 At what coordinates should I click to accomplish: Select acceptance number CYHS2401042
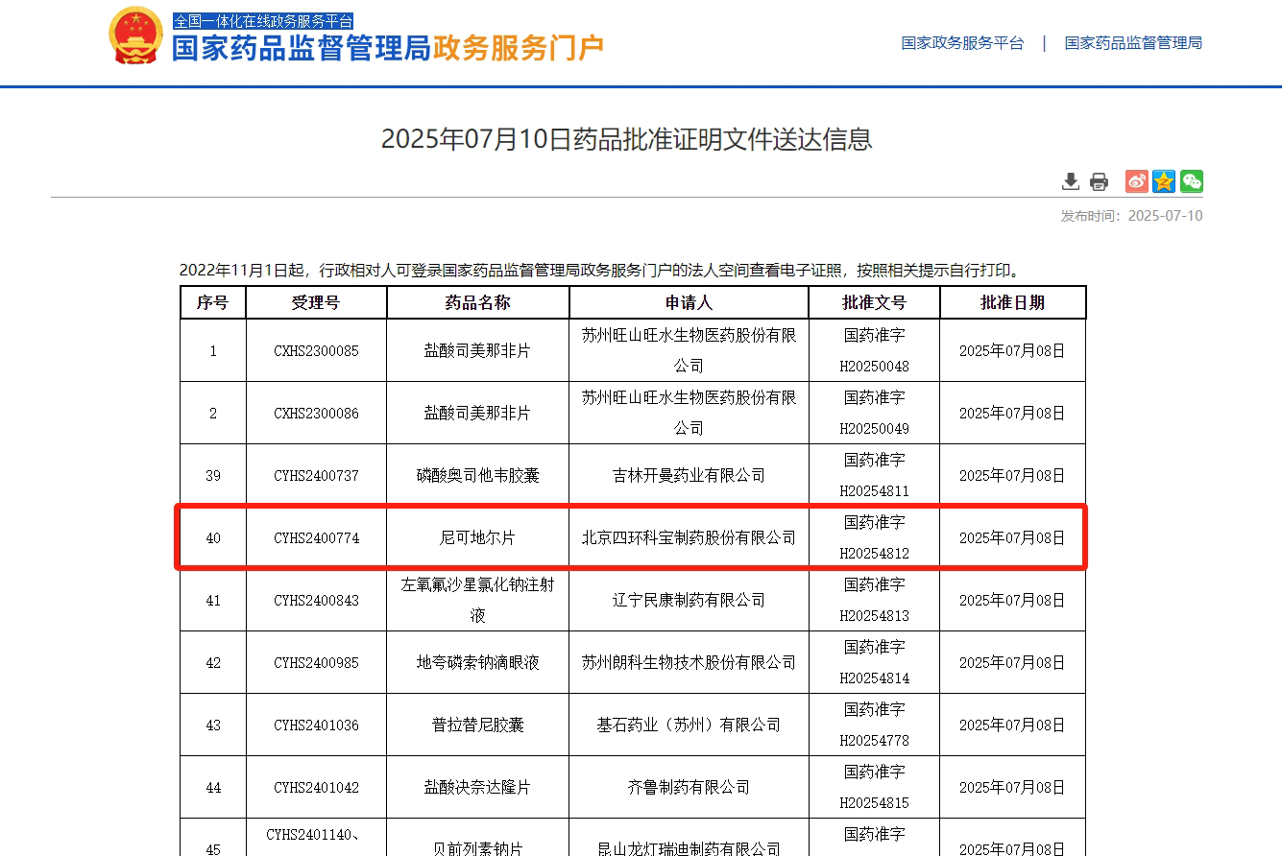point(316,788)
